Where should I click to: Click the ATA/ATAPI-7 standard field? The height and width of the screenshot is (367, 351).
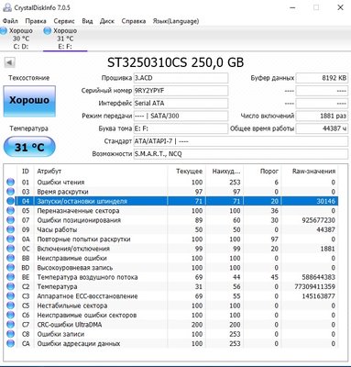[241, 141]
